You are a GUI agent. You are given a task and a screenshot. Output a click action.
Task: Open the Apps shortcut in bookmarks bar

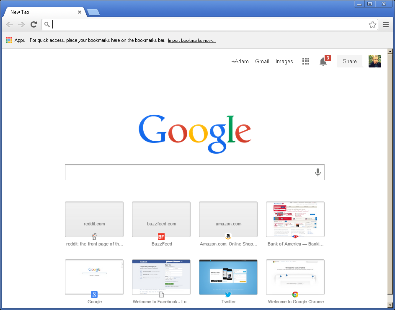pos(15,40)
